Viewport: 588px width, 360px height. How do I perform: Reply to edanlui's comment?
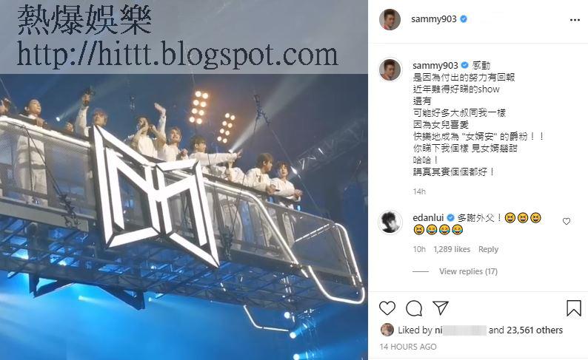pos(488,249)
